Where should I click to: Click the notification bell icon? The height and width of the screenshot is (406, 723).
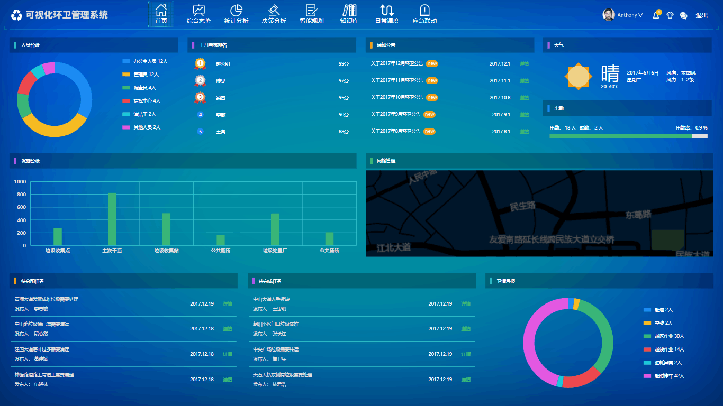[656, 15]
